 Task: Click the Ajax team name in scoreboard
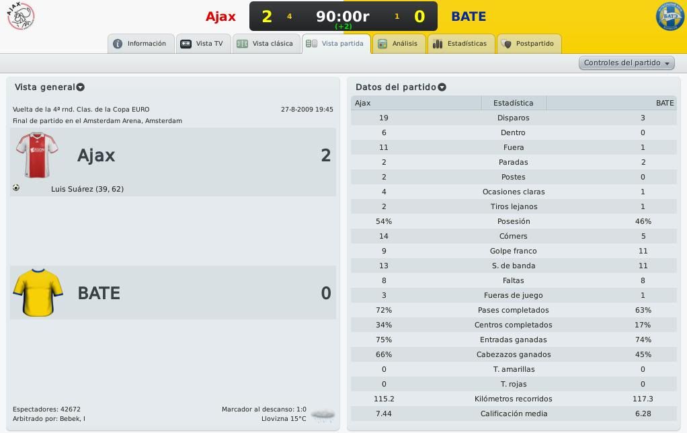coord(220,16)
